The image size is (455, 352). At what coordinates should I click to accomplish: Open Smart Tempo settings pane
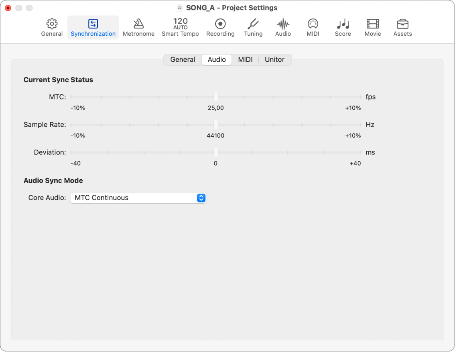[x=180, y=28]
